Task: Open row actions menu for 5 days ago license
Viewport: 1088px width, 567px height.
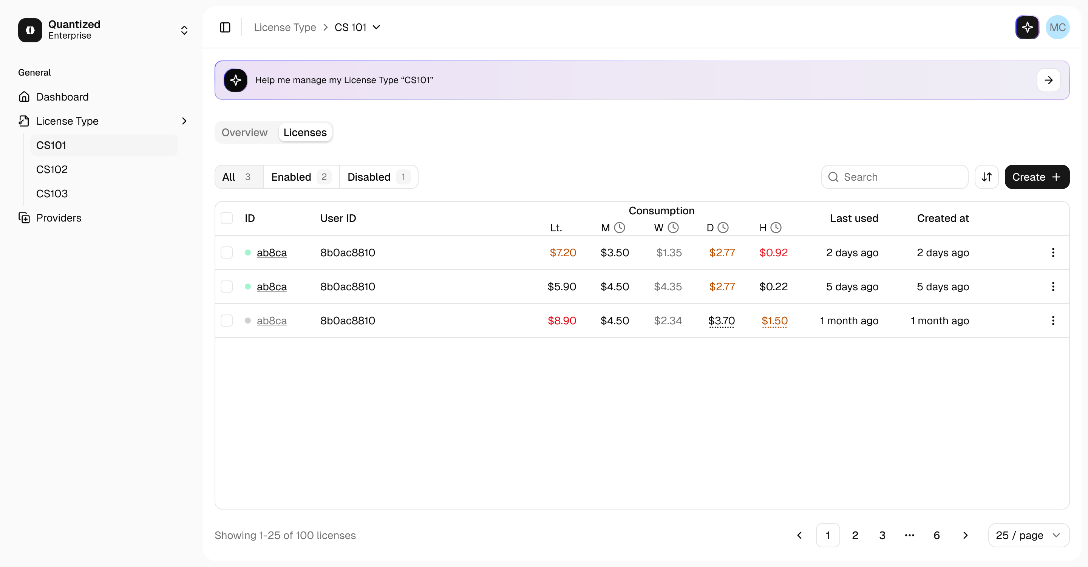Action: tap(1053, 287)
